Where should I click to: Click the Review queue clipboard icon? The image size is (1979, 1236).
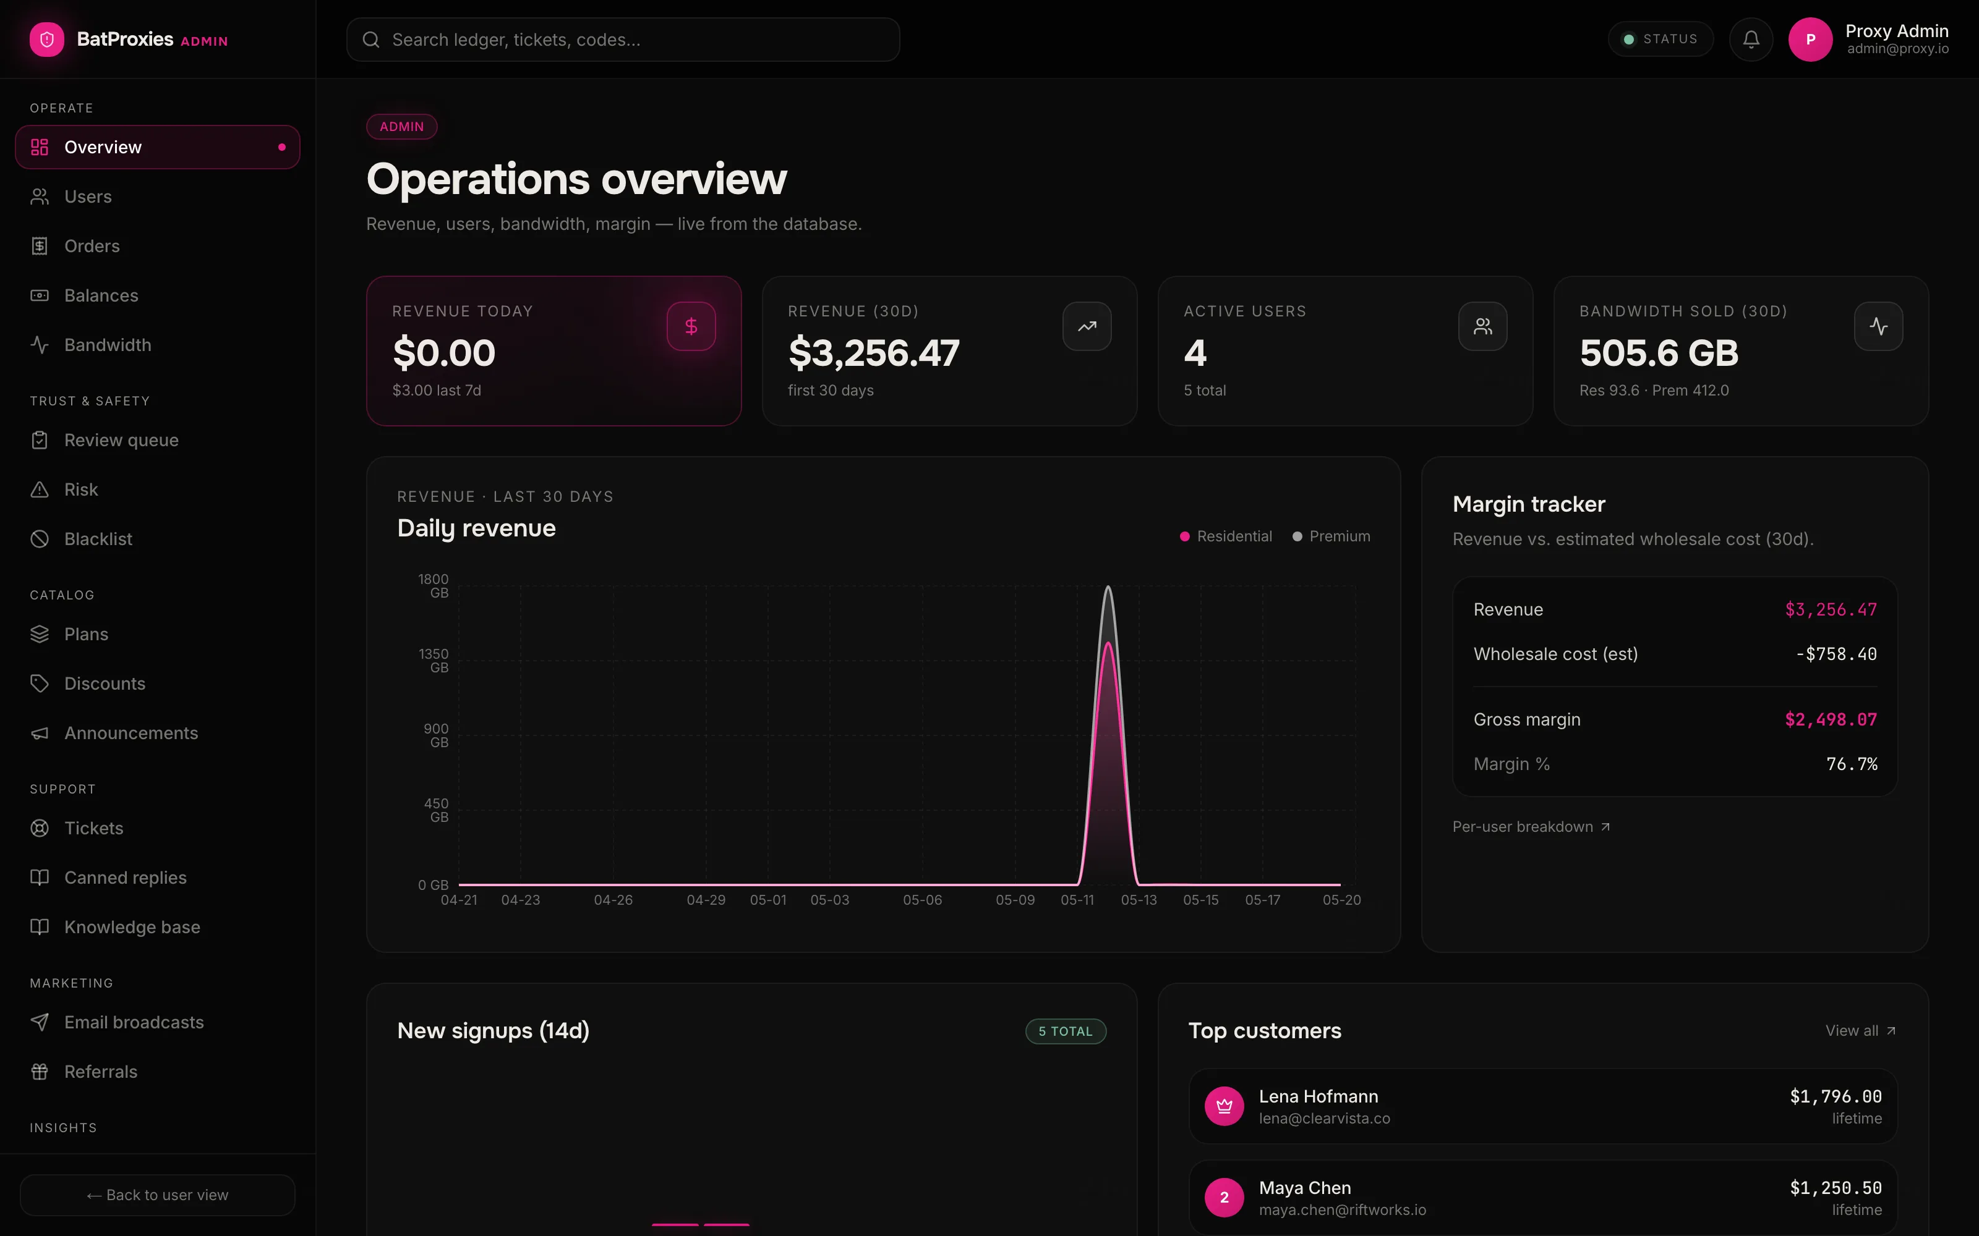pyautogui.click(x=39, y=440)
